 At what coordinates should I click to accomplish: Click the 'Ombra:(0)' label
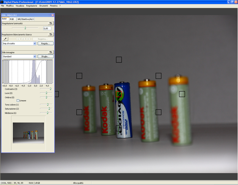pyautogui.click(x=10, y=98)
